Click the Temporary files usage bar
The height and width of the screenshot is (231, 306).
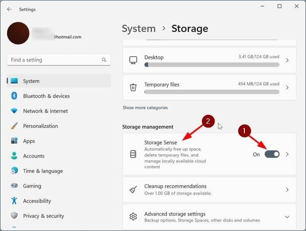point(212,92)
